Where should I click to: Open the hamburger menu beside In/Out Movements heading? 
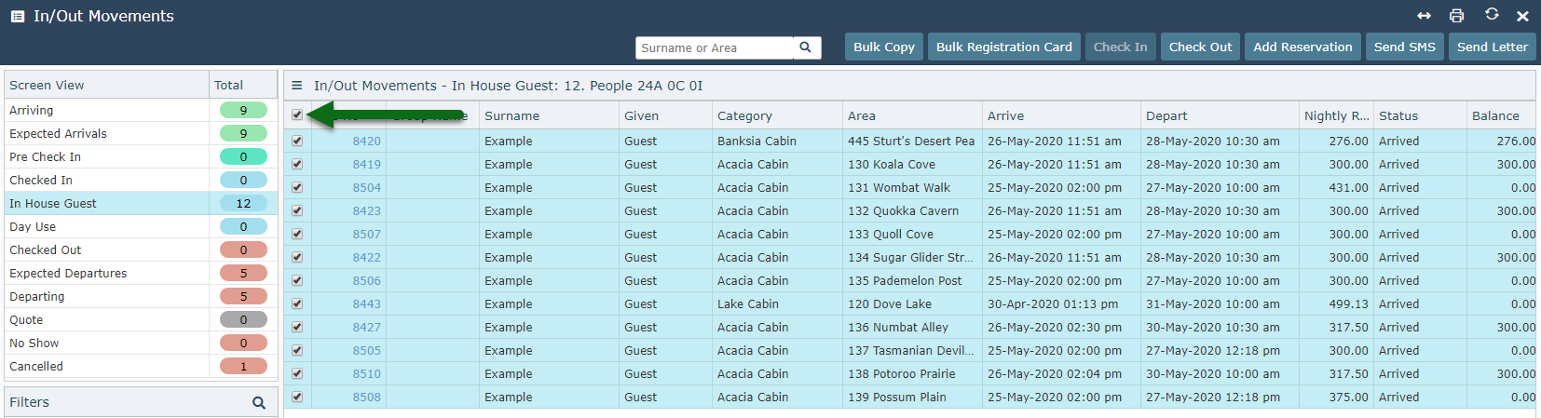point(297,86)
